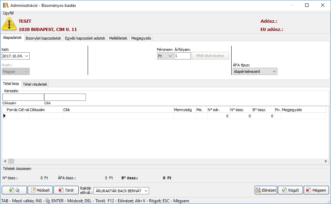Click Rögzít to save the document
This screenshot has width=331, height=204.
pos(290,190)
